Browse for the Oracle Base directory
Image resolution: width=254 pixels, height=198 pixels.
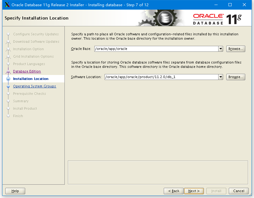[236, 49]
